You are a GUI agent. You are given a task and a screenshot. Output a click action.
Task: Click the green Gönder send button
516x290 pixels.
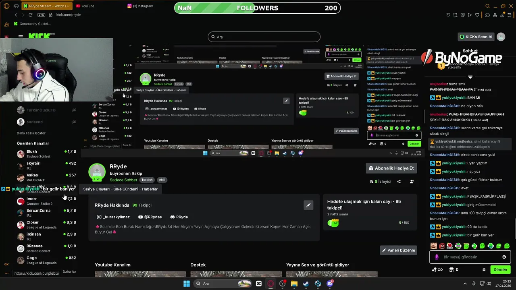pos(500,269)
